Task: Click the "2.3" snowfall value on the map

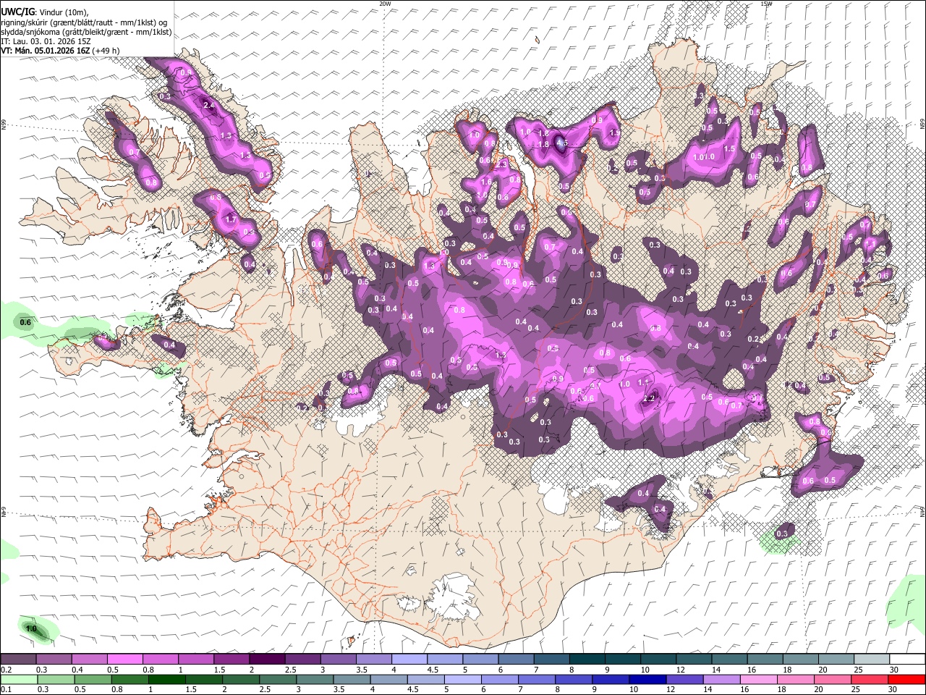Action: click(x=502, y=165)
